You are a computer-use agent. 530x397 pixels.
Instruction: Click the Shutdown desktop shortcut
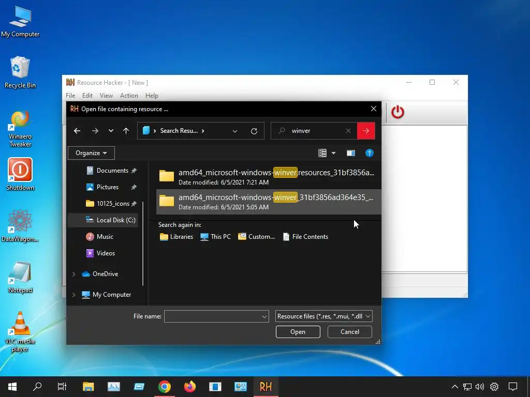point(20,175)
